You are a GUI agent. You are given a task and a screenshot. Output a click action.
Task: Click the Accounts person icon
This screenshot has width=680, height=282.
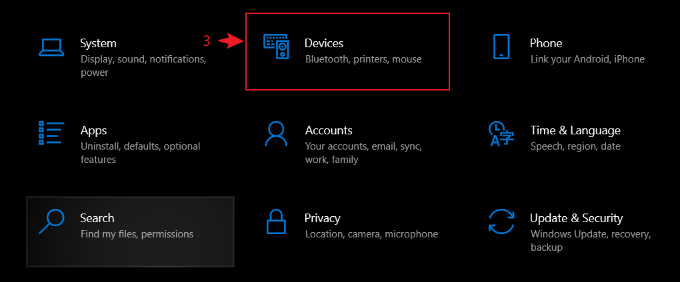pyautogui.click(x=276, y=134)
